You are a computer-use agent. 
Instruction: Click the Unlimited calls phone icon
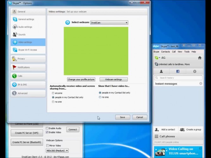[x=156, y=64]
